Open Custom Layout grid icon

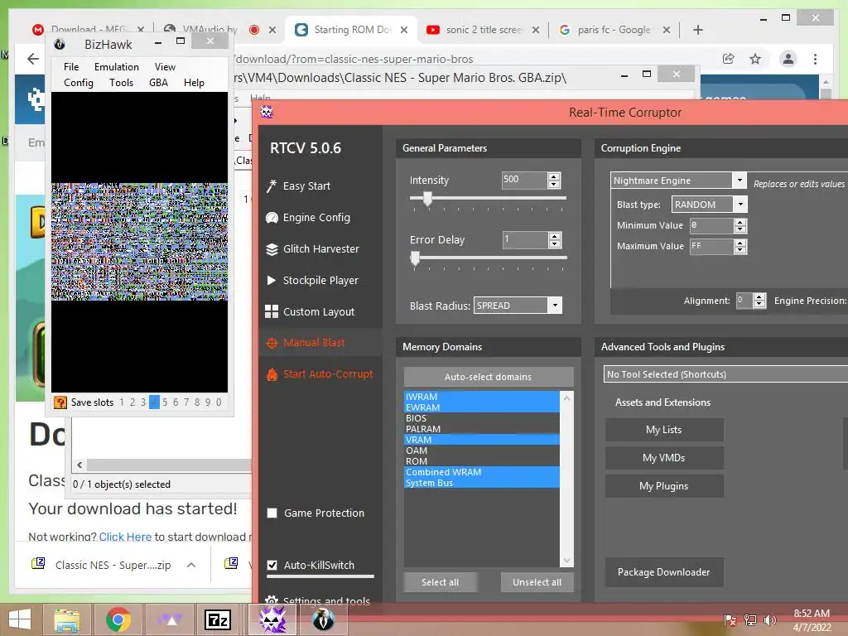(272, 311)
